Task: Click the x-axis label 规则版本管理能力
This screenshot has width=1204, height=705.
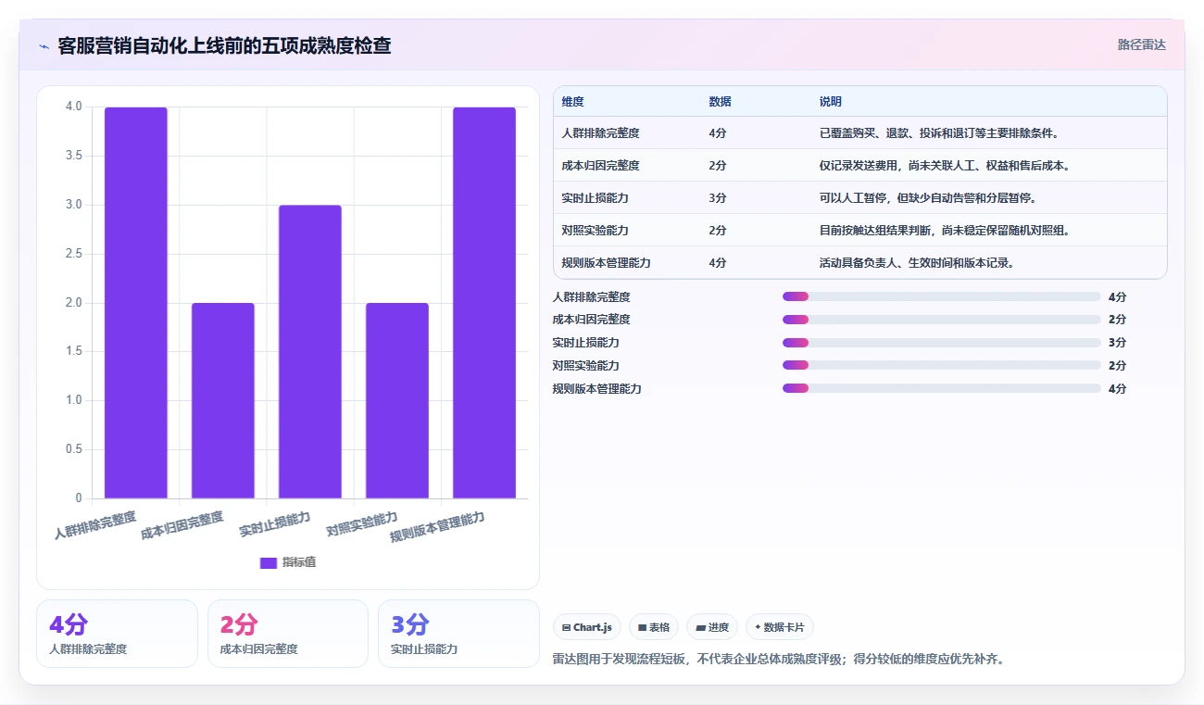Action: click(438, 527)
